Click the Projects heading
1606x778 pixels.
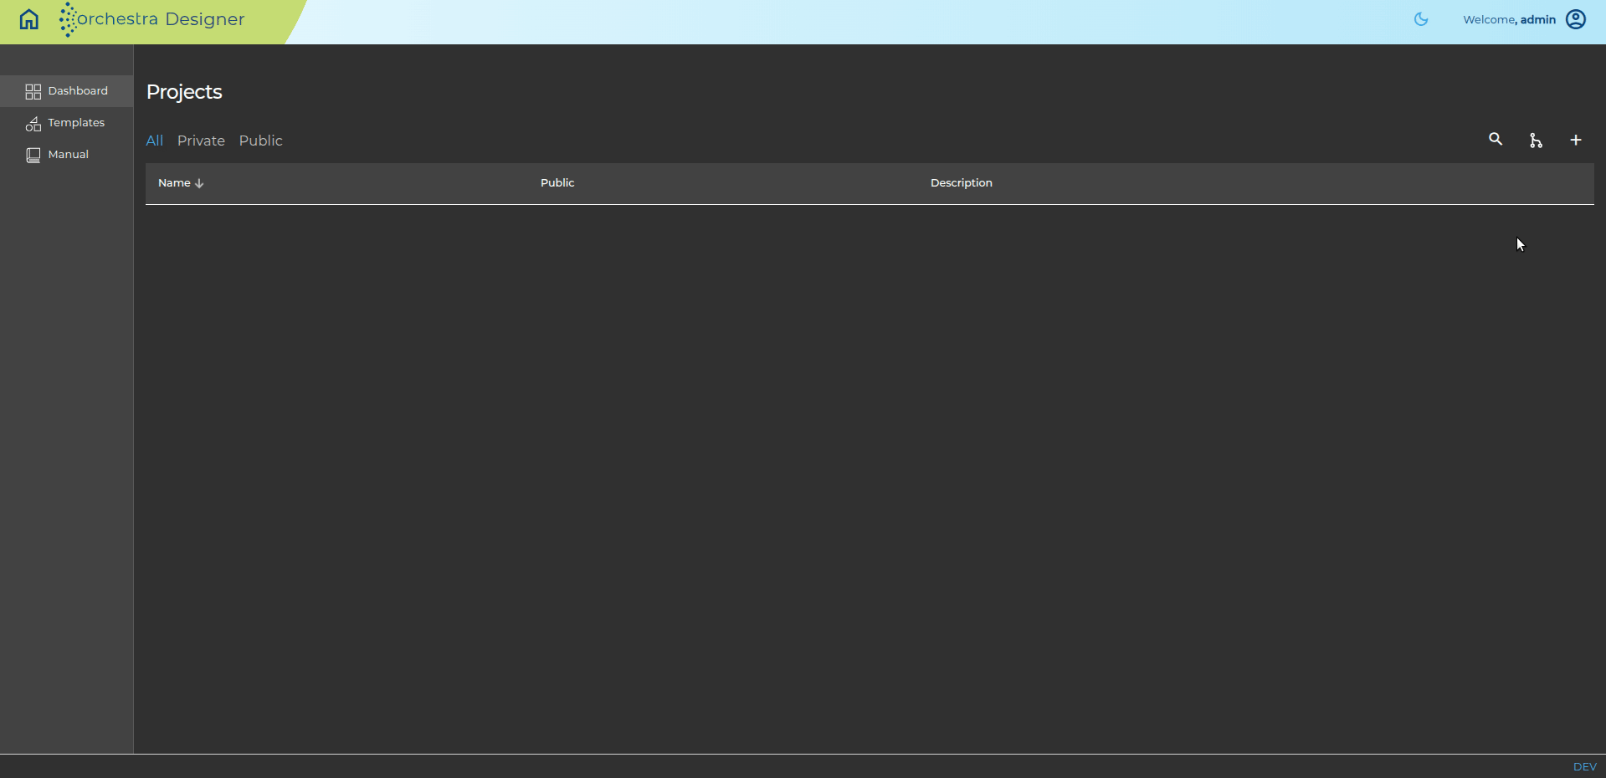184,92
